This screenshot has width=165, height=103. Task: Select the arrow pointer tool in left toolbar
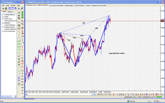[19, 22]
